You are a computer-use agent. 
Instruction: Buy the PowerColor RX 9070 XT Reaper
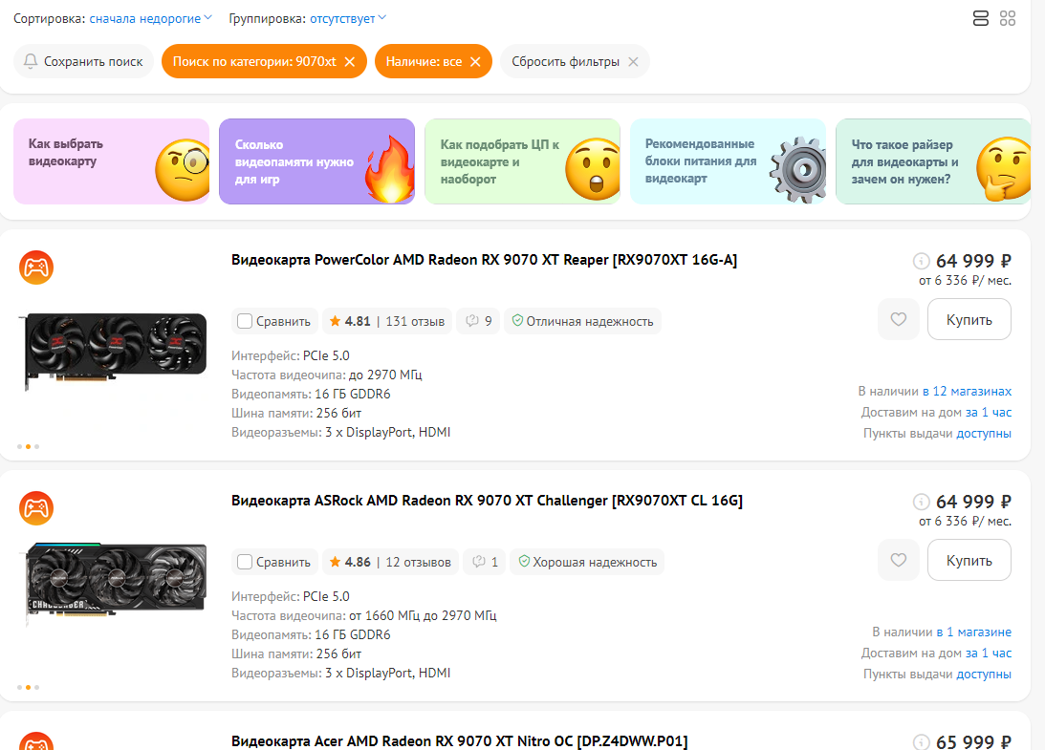[x=969, y=319]
